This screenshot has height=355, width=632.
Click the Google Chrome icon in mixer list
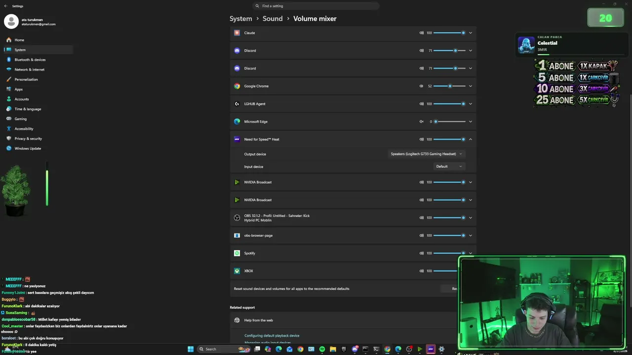[237, 86]
